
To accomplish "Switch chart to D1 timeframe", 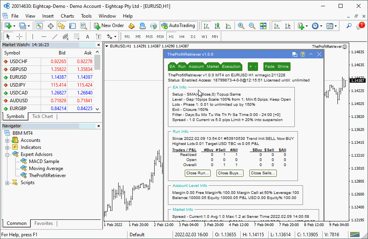I will tap(193, 37).
